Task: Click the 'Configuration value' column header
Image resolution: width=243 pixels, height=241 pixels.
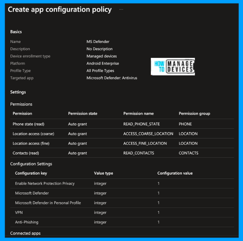Action: coord(175,173)
